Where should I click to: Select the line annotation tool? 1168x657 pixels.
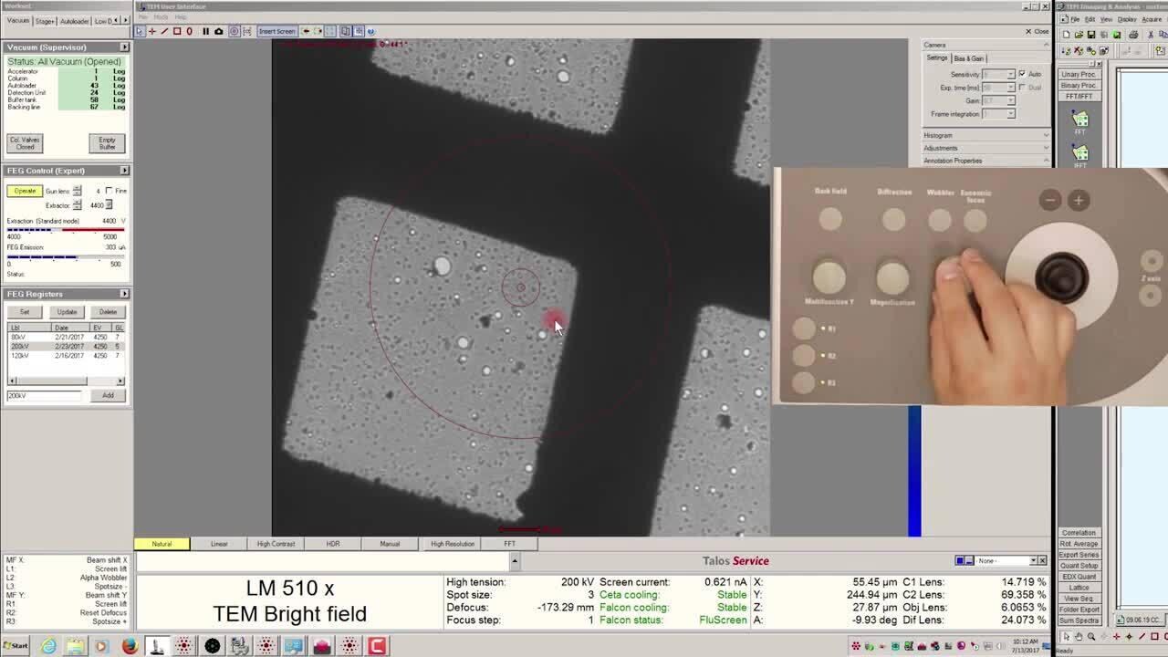[164, 31]
